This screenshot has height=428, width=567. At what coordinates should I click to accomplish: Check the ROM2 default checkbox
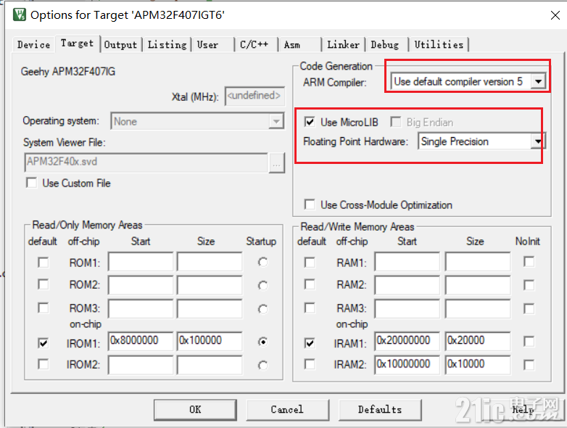pyautogui.click(x=43, y=284)
